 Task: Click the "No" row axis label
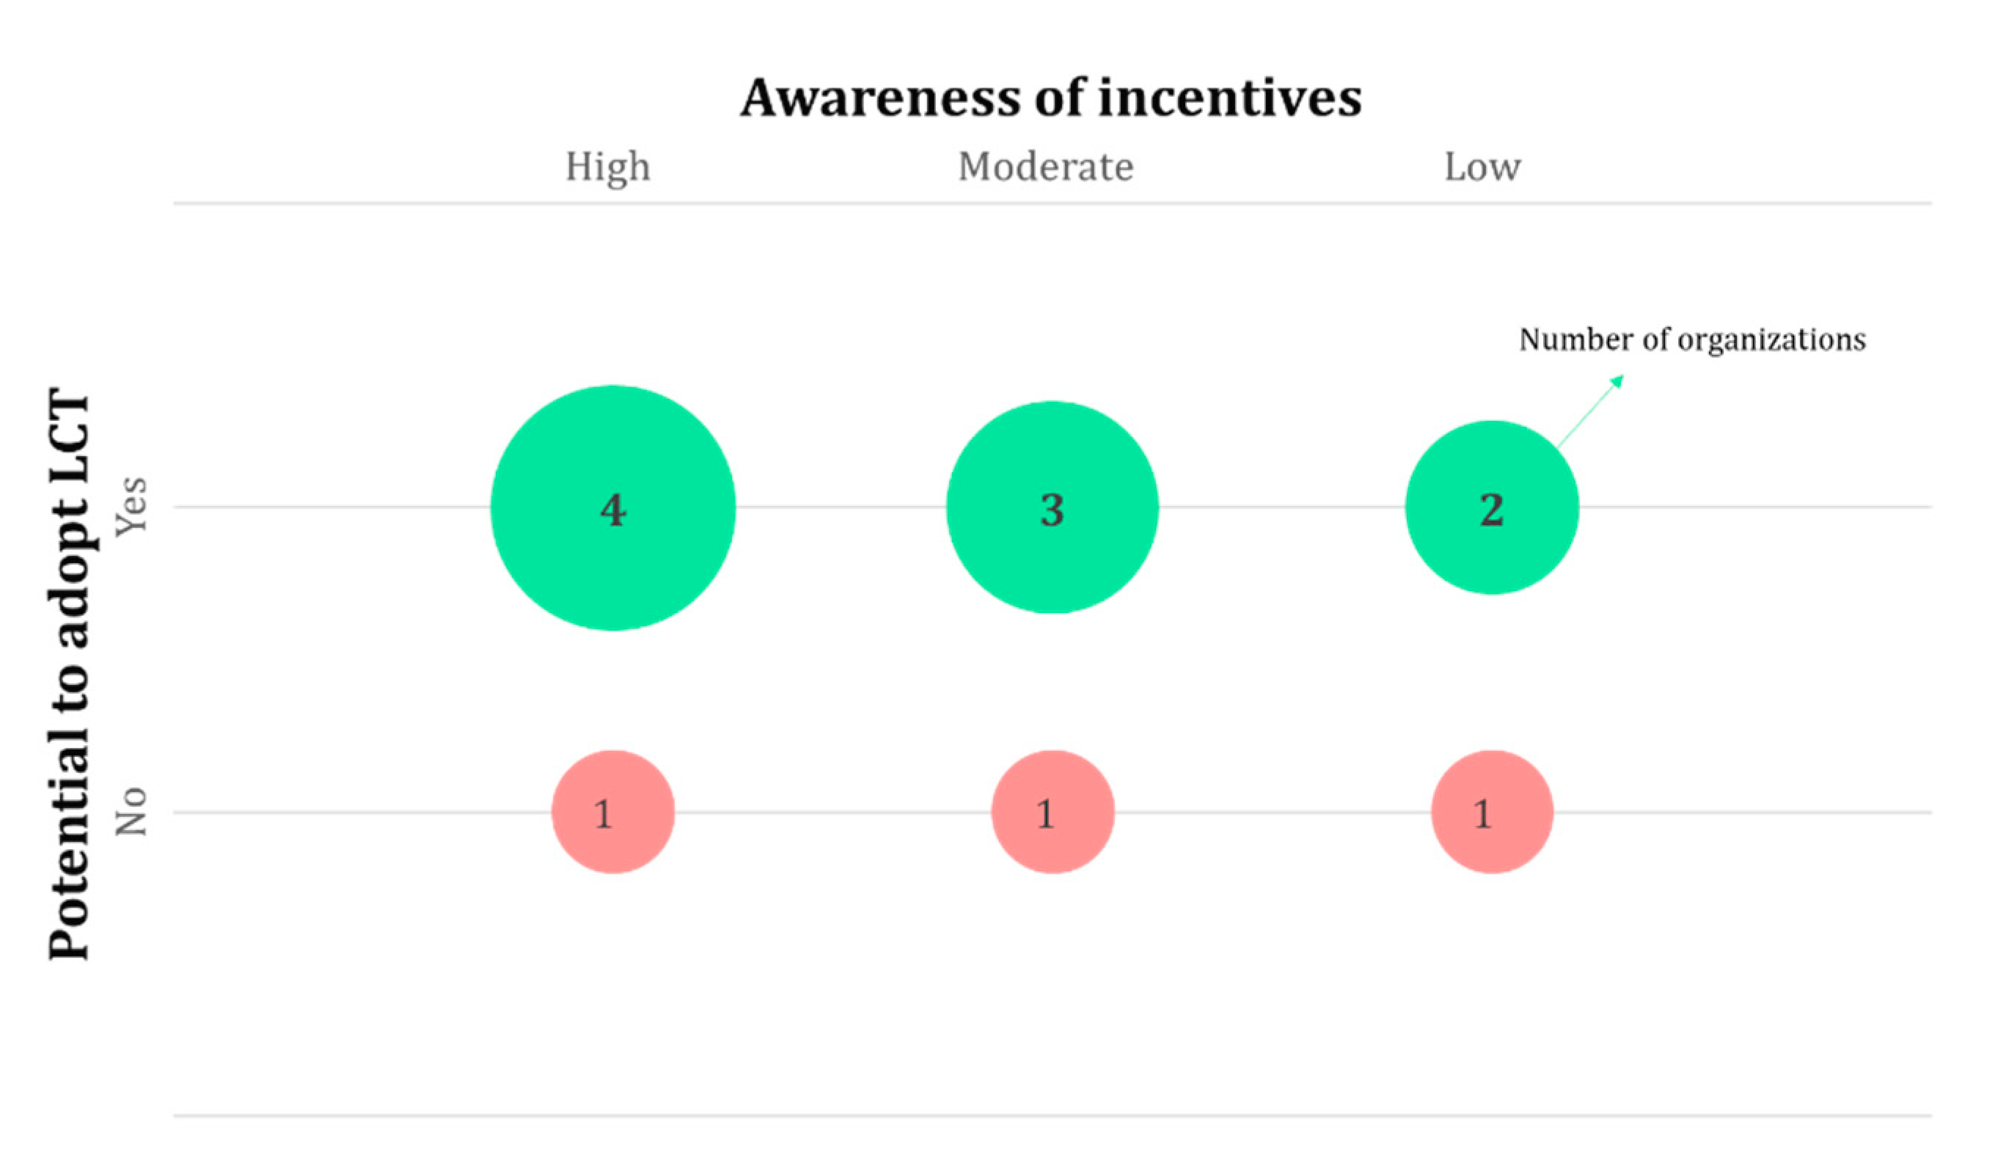(x=131, y=812)
